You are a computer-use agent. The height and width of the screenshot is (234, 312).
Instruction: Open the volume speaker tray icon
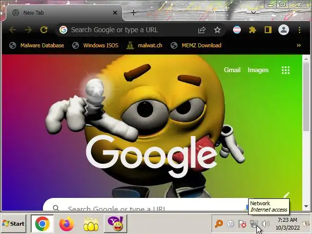pyautogui.click(x=265, y=224)
